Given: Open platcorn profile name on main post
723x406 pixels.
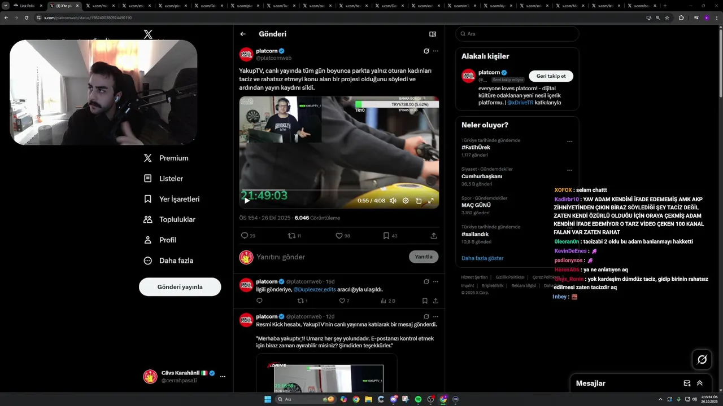Looking at the screenshot, I should [267, 51].
